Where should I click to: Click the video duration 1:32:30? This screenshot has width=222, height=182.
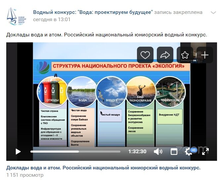coord(137,152)
